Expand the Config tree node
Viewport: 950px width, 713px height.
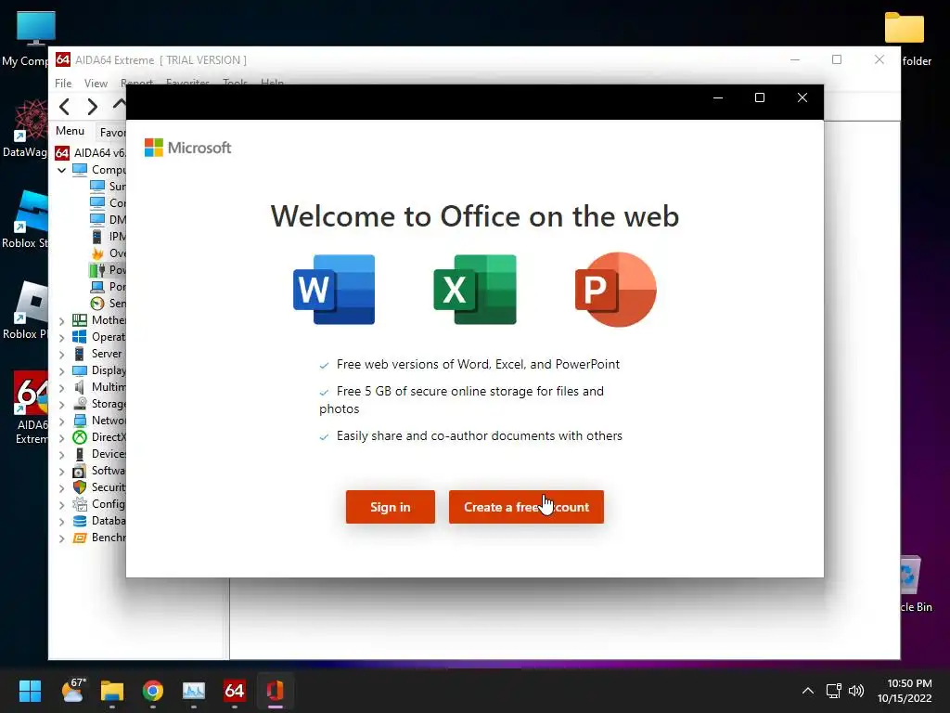62,504
